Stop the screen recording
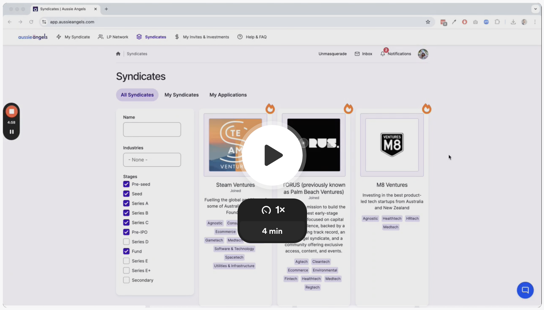 [12, 111]
